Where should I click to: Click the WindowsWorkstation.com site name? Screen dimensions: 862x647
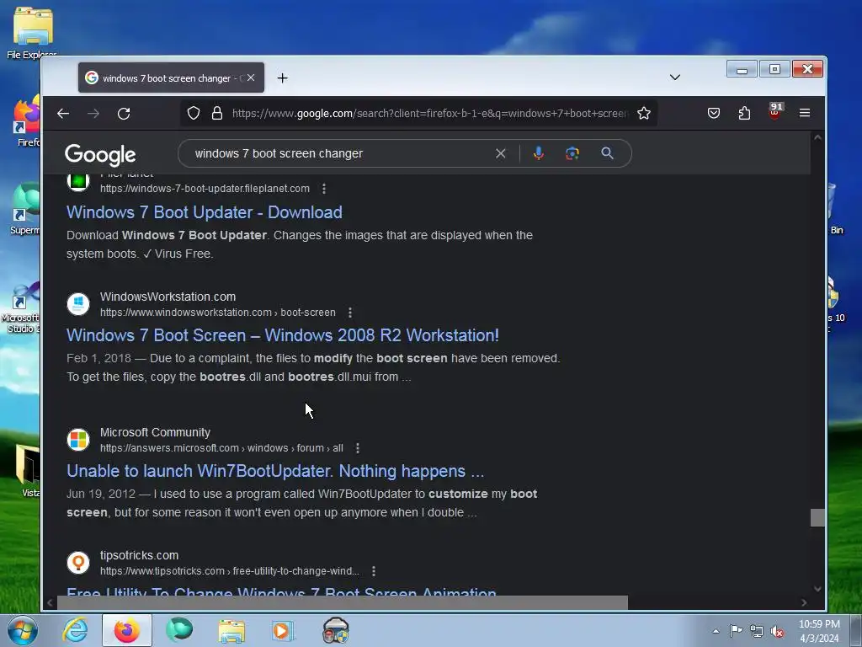168,297
